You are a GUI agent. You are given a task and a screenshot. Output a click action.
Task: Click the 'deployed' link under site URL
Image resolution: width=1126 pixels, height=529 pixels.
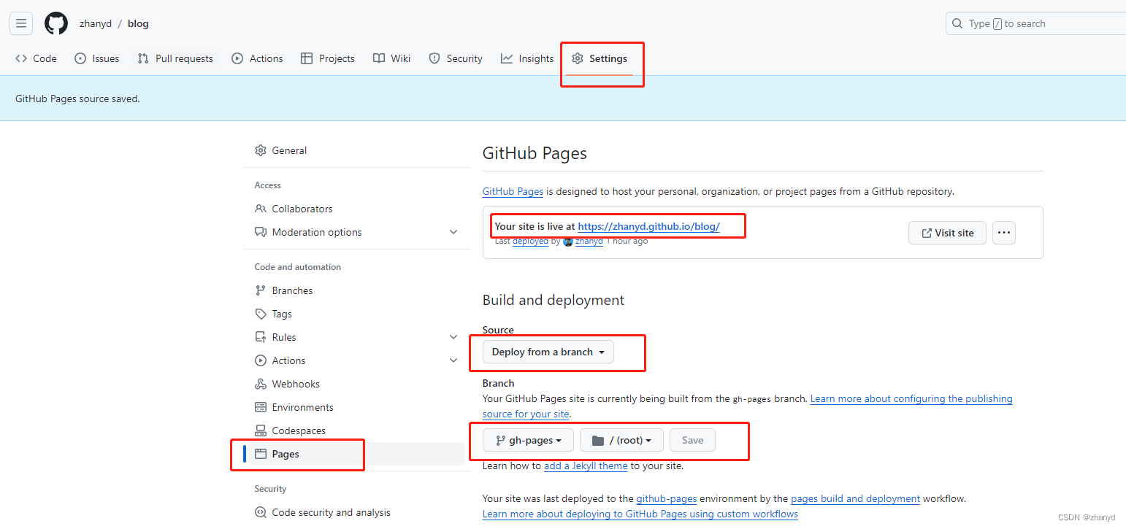[530, 241]
